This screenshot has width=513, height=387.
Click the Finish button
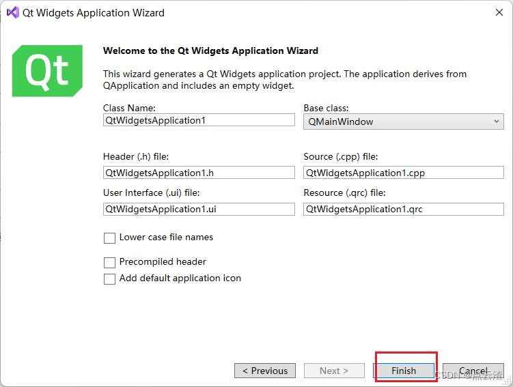(x=404, y=371)
